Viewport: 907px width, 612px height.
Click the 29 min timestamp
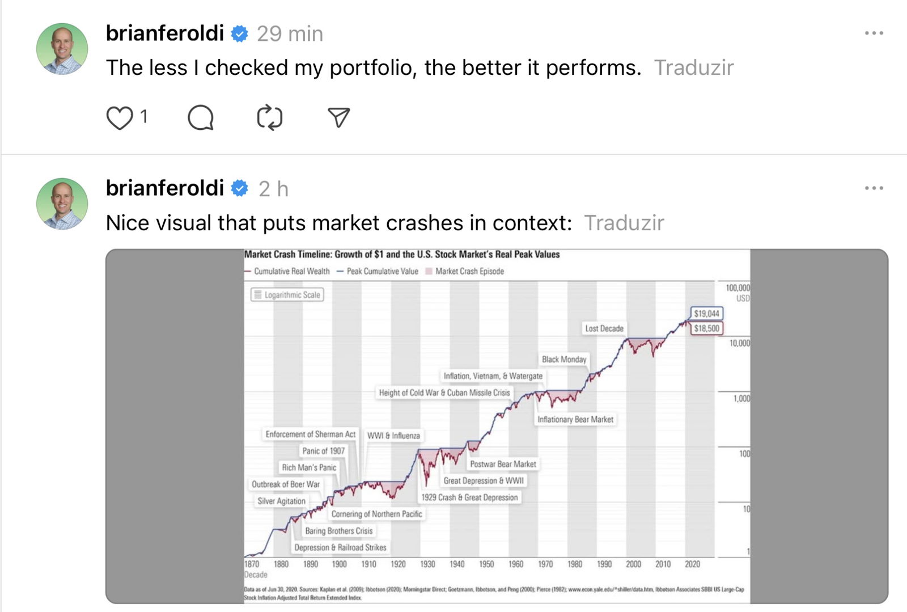(x=290, y=34)
